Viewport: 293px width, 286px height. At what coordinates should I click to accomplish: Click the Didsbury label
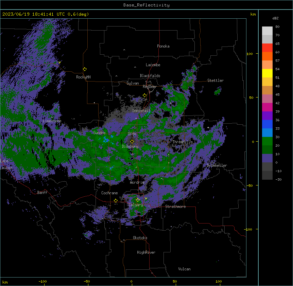(x=130, y=146)
